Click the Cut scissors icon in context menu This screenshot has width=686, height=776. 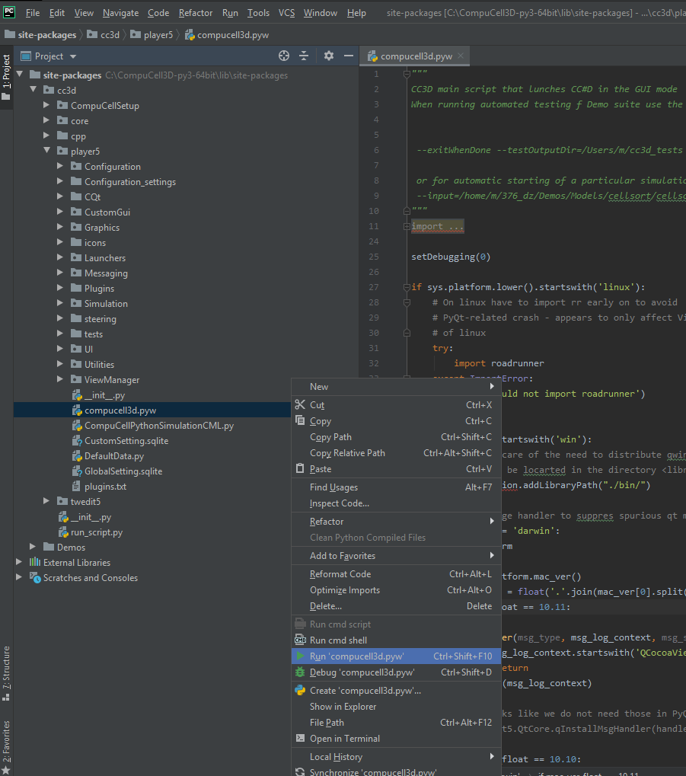coord(300,405)
